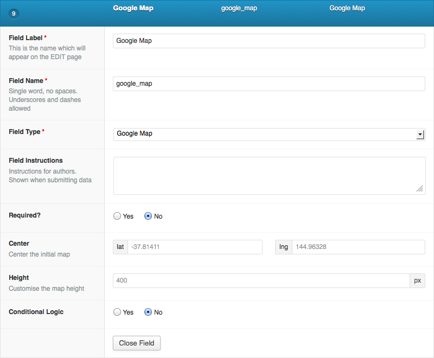Click the bold Google Map header title
The width and height of the screenshot is (434, 358).
click(x=133, y=8)
